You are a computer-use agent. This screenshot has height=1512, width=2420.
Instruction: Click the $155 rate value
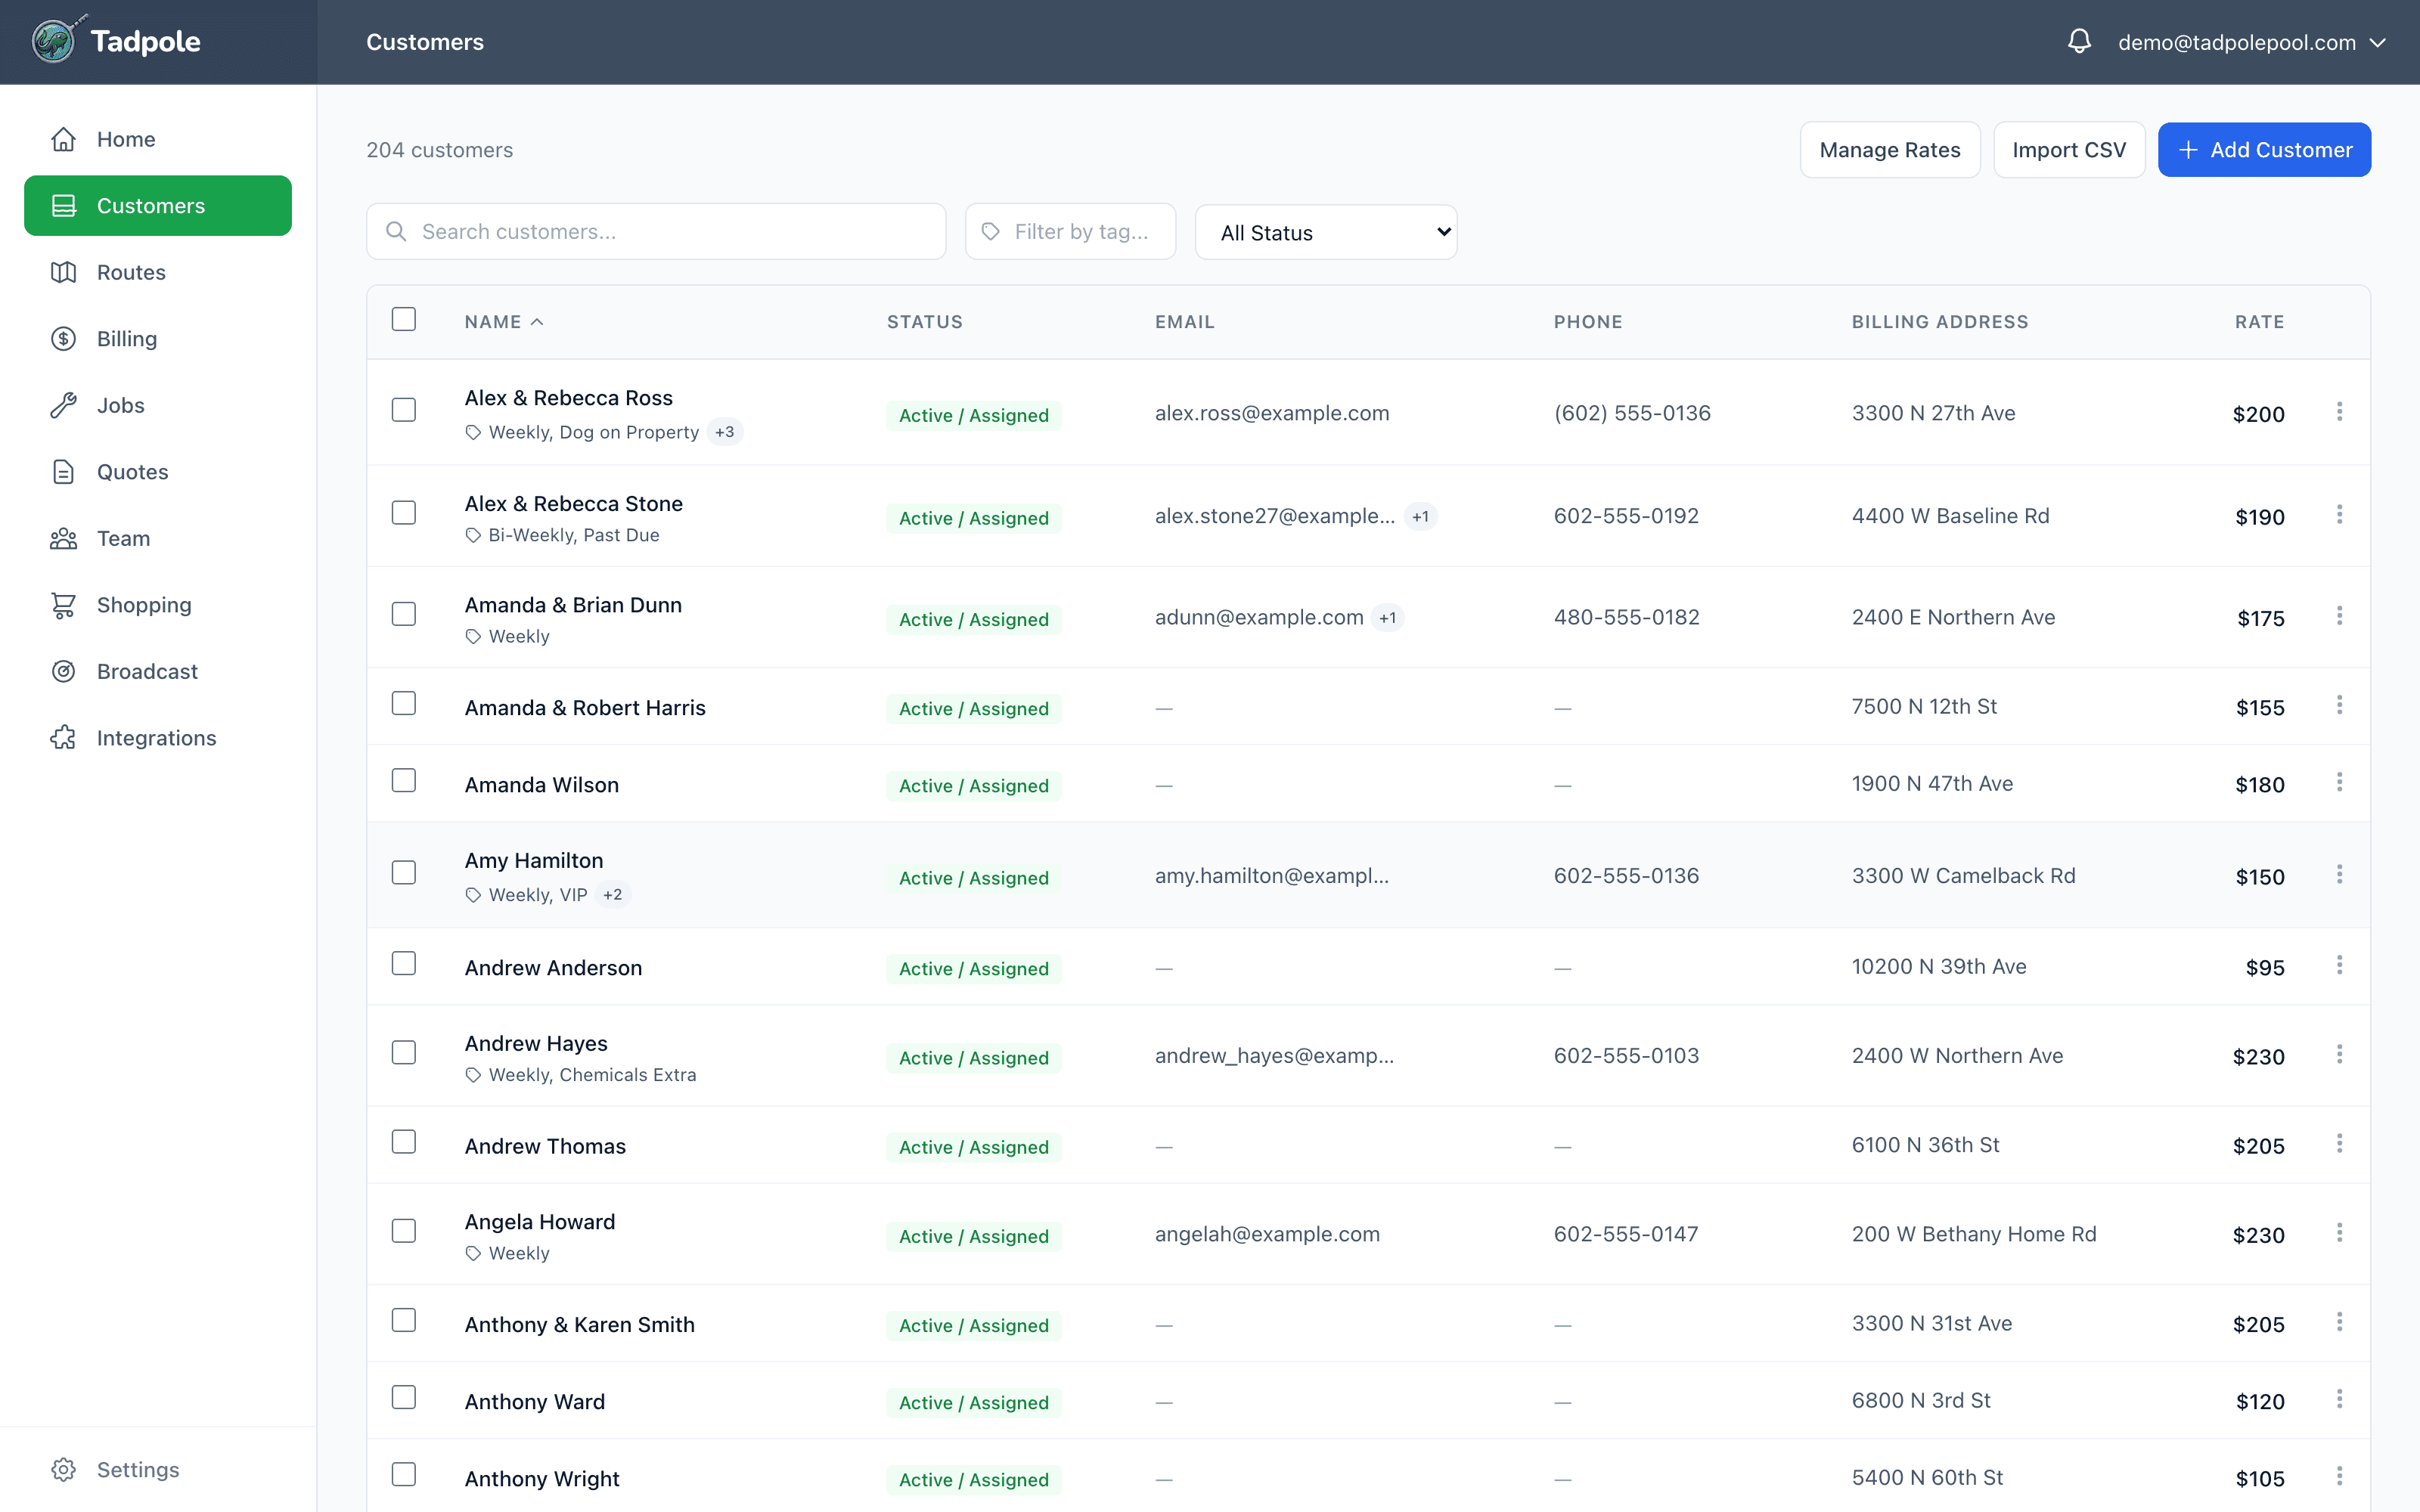pos(2260,708)
